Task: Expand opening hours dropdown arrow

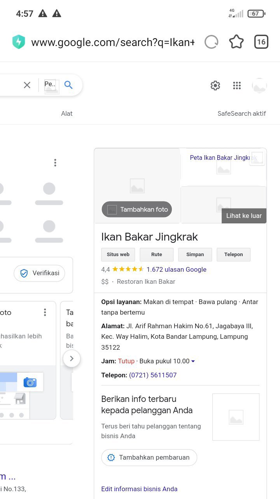Action: coord(193,361)
